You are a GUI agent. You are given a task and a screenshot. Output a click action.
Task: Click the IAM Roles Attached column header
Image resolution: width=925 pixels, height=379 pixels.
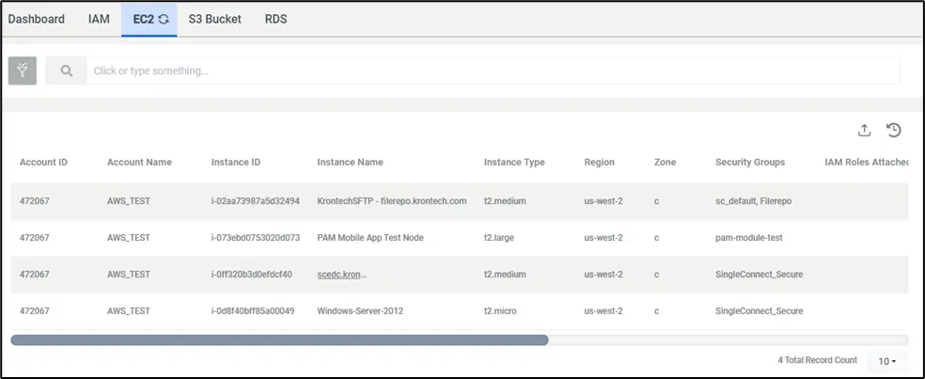[x=866, y=163]
